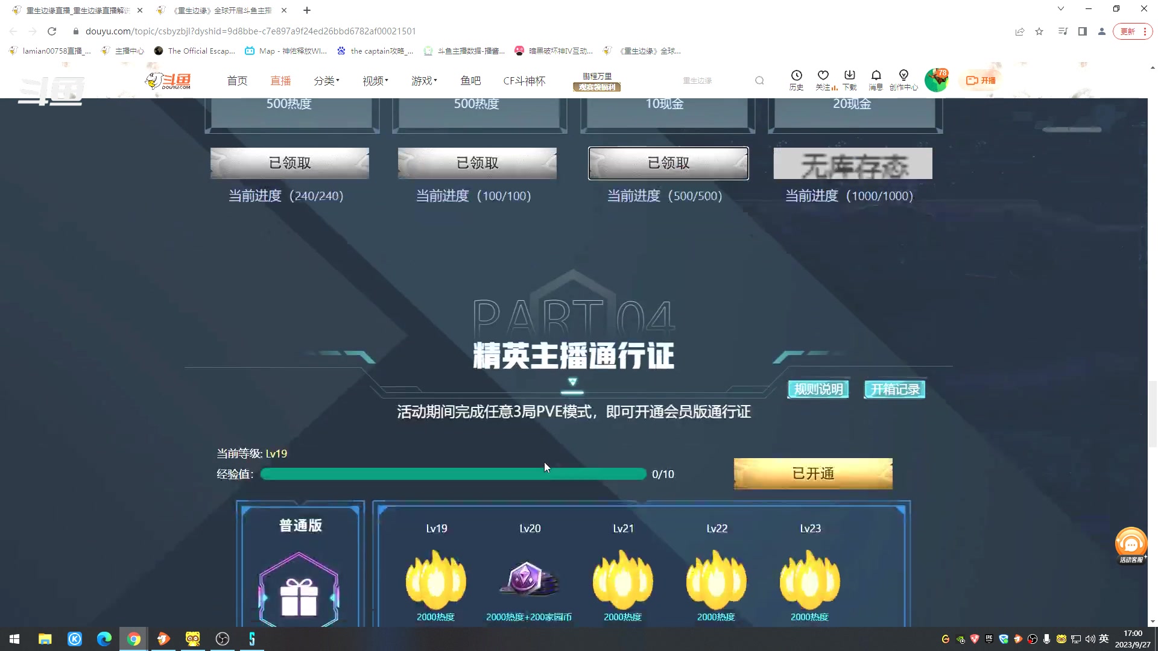
Task: Select the Lv22 flame reward icon
Action: tap(717, 579)
